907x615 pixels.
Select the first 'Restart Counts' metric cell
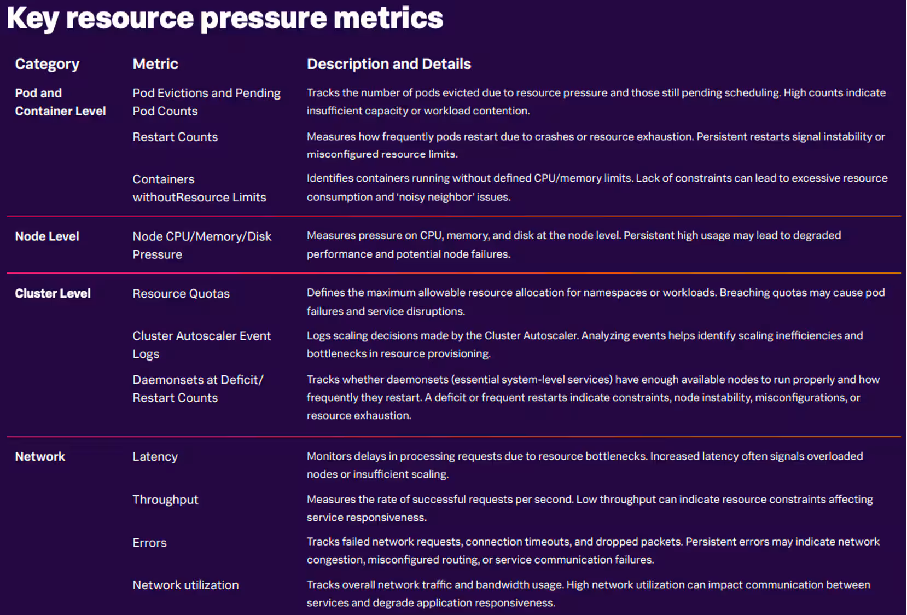[x=175, y=137]
